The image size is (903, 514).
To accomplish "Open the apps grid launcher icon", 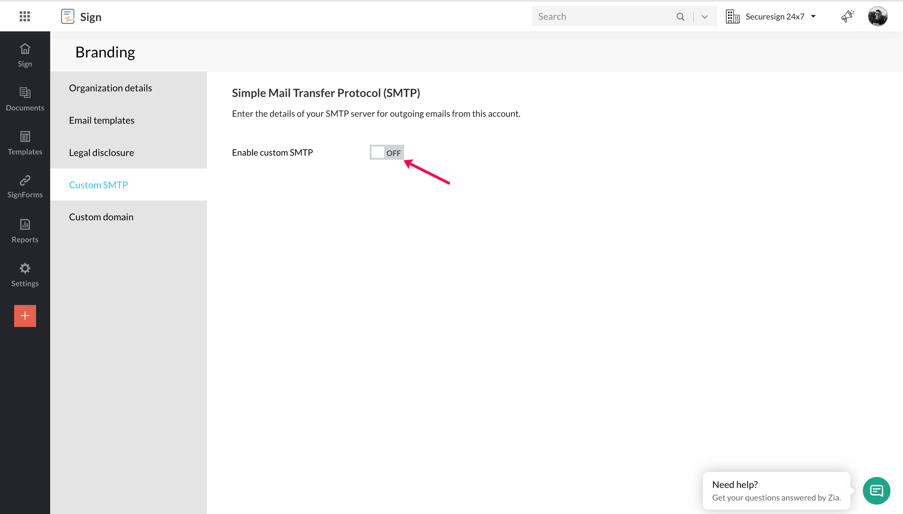I will click(x=25, y=16).
